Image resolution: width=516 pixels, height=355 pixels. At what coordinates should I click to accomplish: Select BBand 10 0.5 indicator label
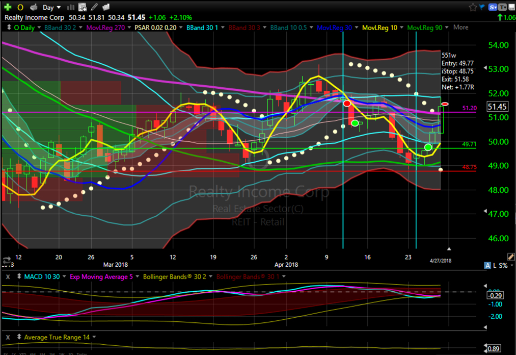coord(289,28)
